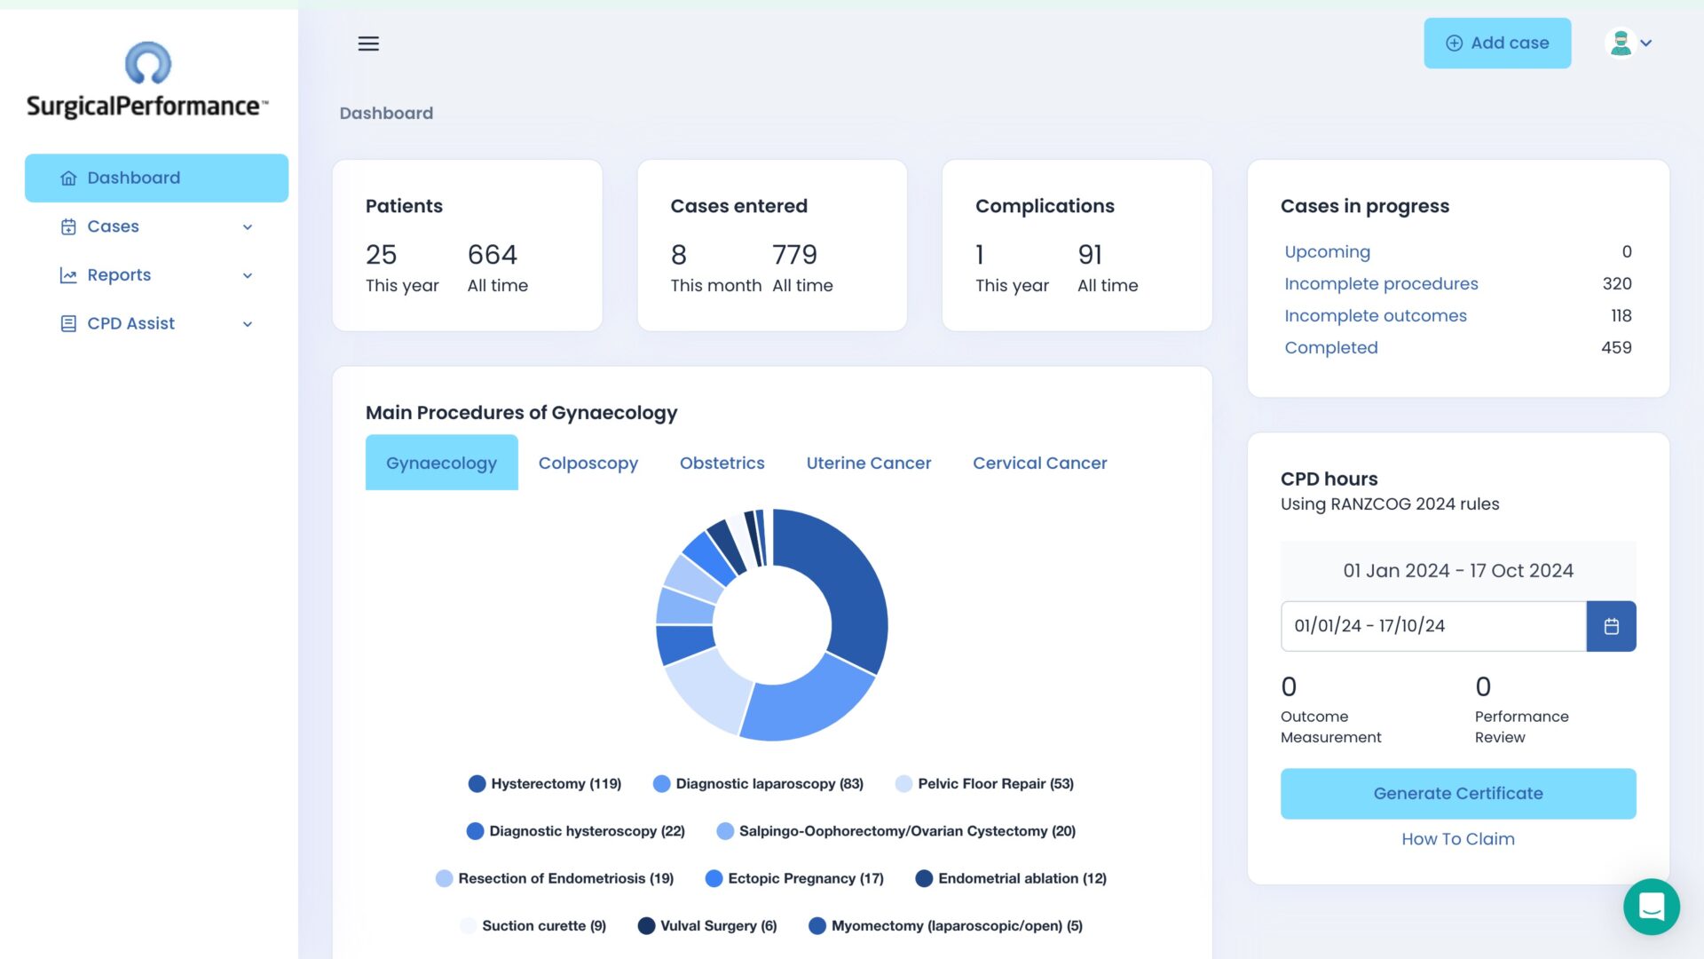Expand the Cases sidebar chevron
Image resolution: width=1704 pixels, height=959 pixels.
click(x=248, y=227)
